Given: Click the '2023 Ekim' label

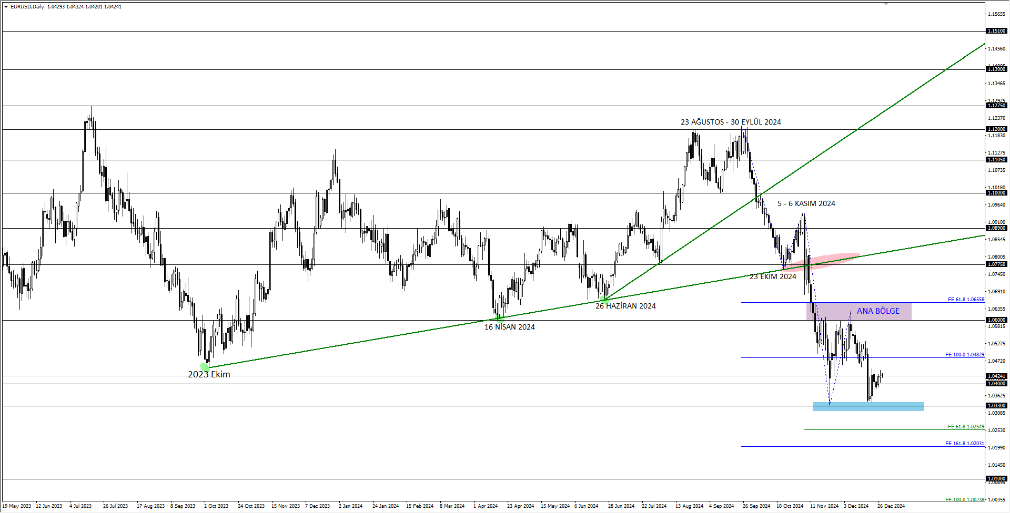Looking at the screenshot, I should point(209,374).
